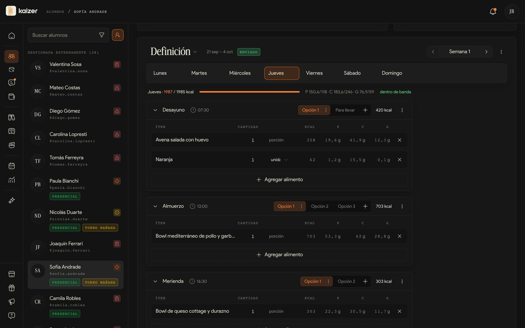525x328 pixels.
Task: Collapse the Desayuno meal section
Action: tap(155, 110)
